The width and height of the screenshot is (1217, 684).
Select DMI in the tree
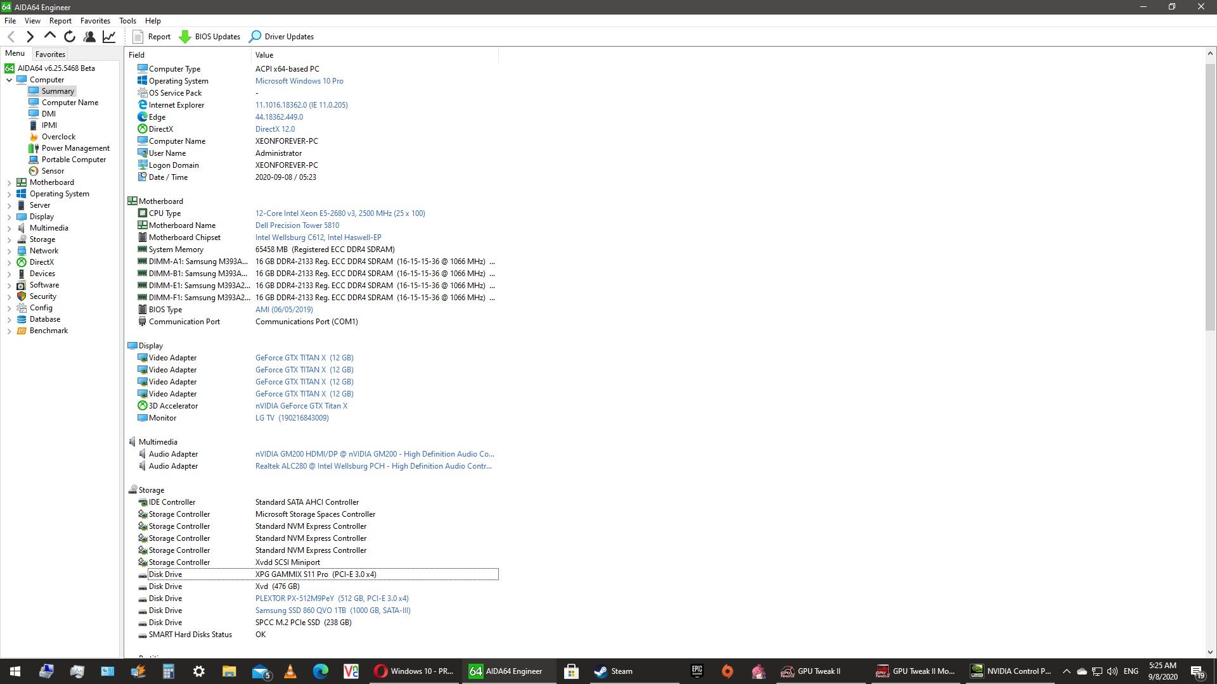click(49, 114)
